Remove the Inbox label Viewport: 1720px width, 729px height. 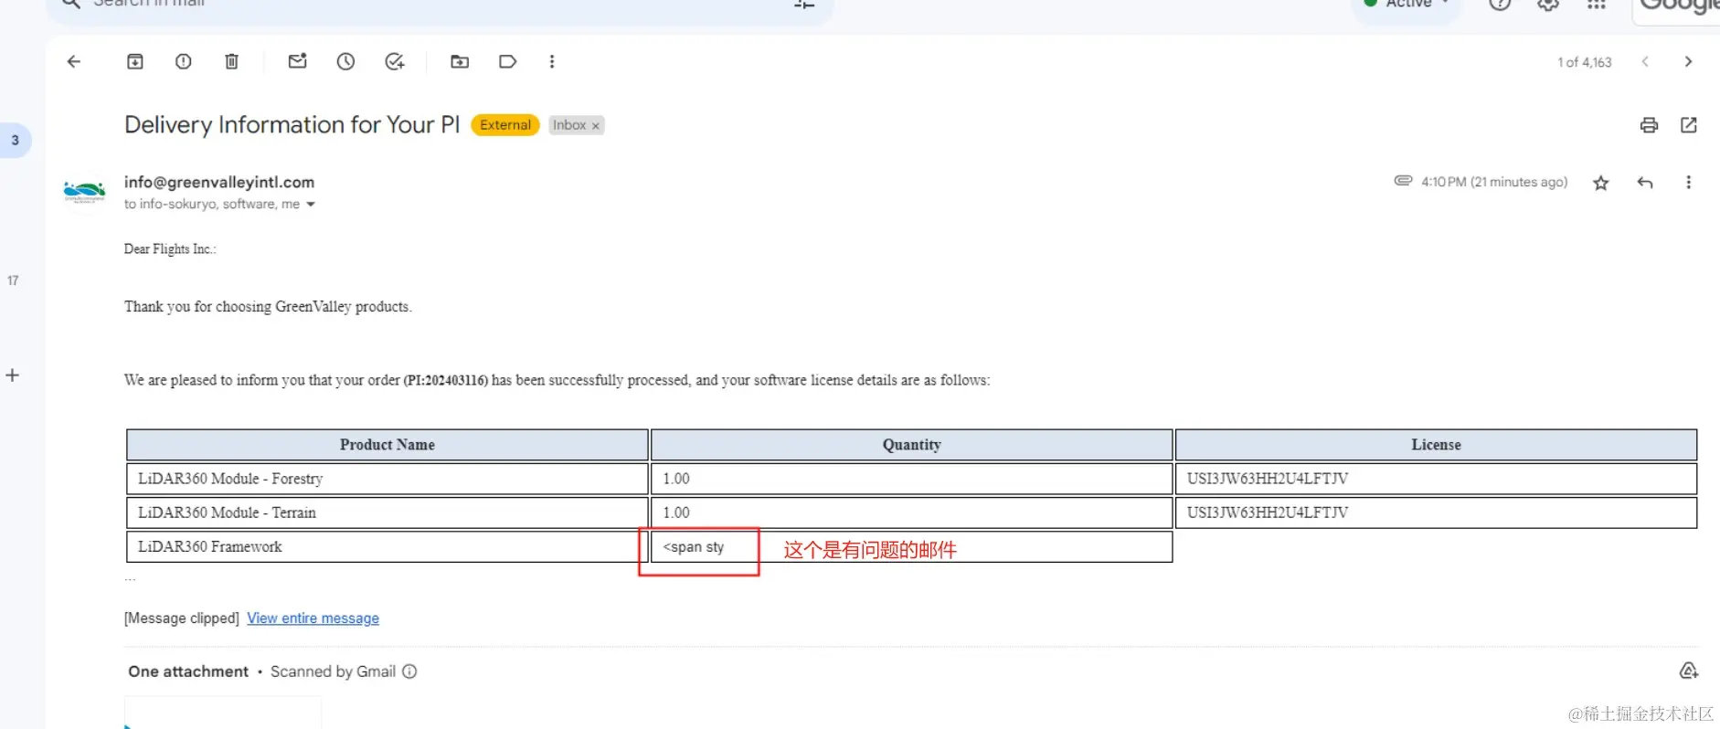[x=596, y=126]
